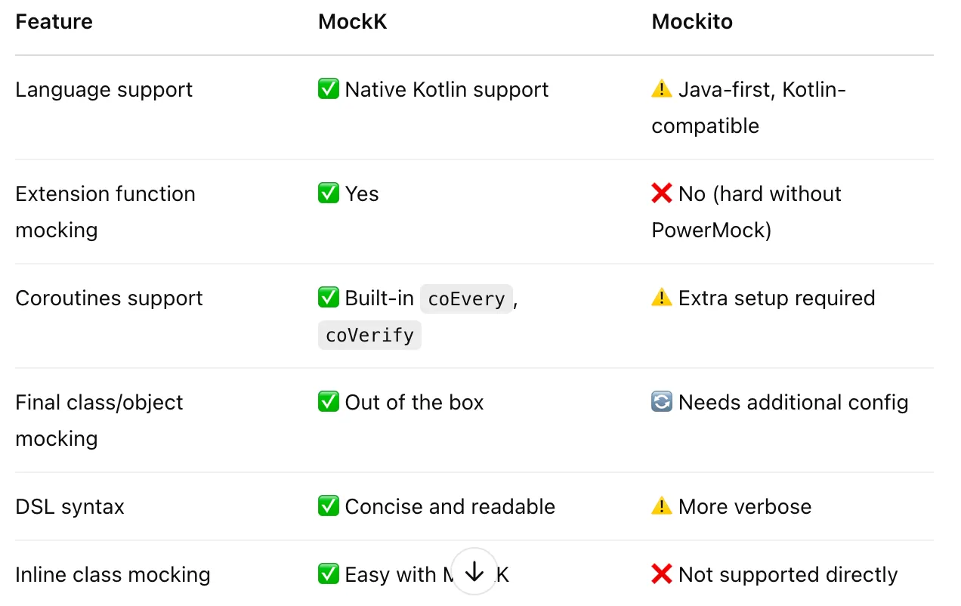Click the red X beside No (hard without PowerMock)
Screen dimensions: 961x606
662,193
